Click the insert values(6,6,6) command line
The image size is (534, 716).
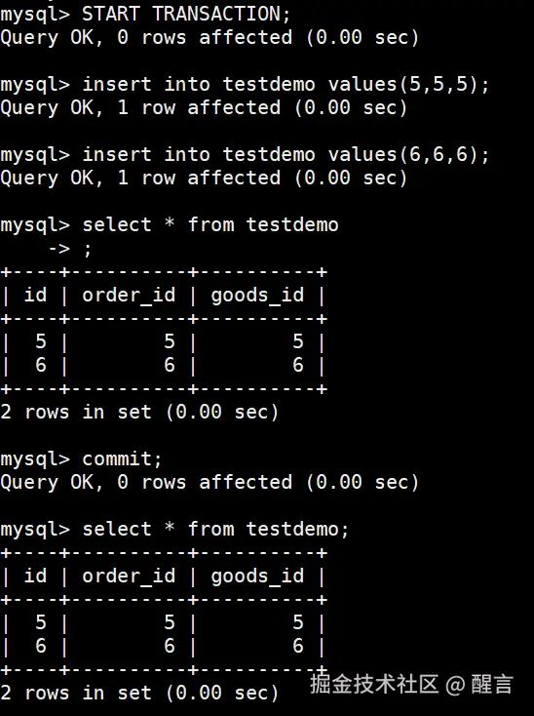coord(286,155)
